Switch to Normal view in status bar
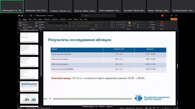This screenshot has height=109, width=195. pyautogui.click(x=147, y=108)
